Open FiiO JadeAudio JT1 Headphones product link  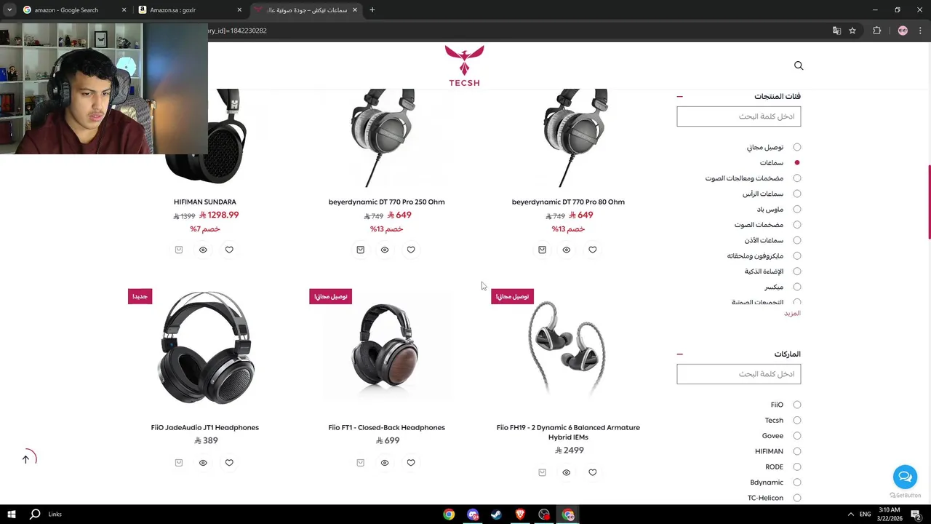(x=205, y=427)
